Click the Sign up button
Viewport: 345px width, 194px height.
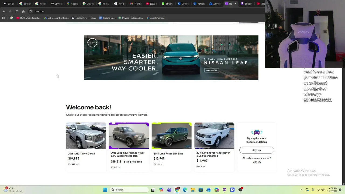257,150
